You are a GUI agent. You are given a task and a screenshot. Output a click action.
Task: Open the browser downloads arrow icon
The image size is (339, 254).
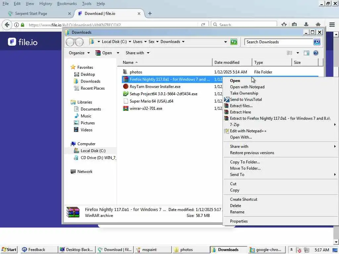[x=306, y=24]
